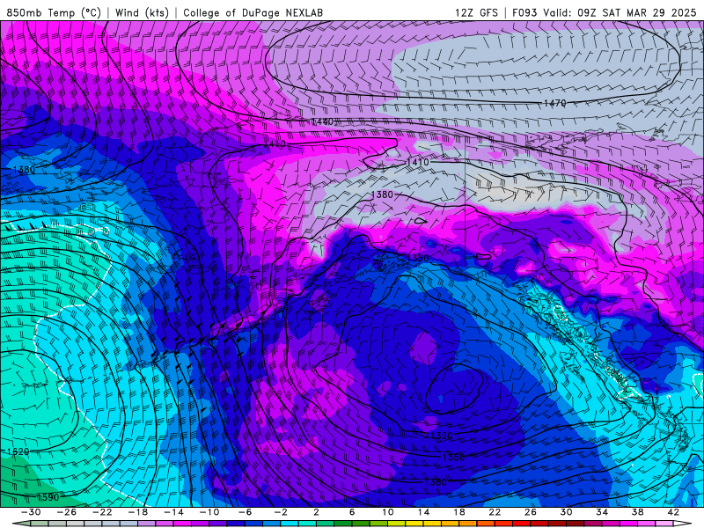Select the 14 colorbar tick label
Screen dimensions: 704x528
click(423, 512)
